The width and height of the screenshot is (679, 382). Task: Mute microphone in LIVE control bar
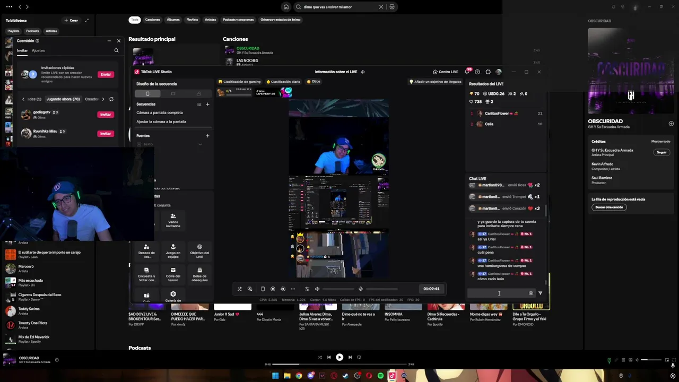pyautogui.click(x=361, y=289)
